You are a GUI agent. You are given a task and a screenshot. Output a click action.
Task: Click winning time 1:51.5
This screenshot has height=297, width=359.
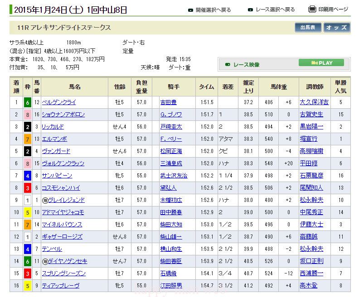point(207,102)
